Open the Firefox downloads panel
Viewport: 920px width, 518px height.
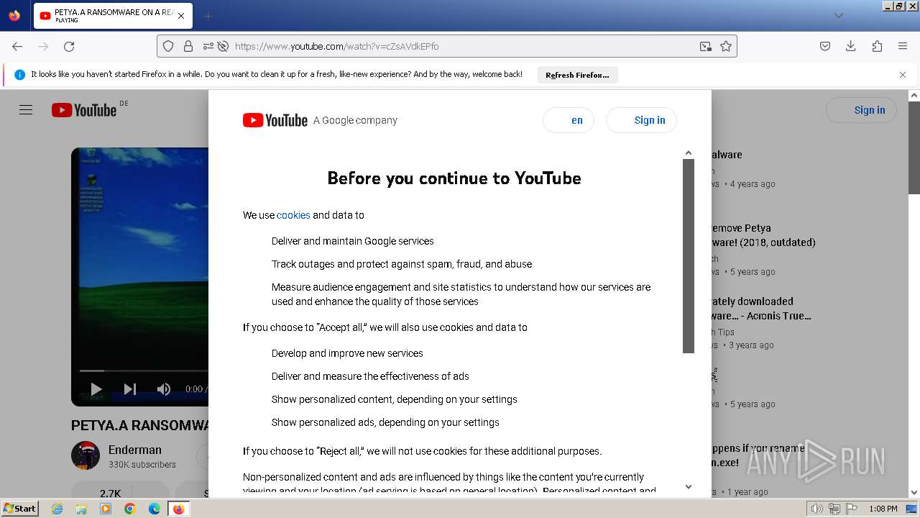coord(851,46)
